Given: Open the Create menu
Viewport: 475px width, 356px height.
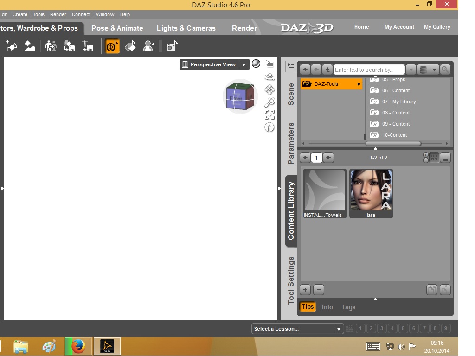Looking at the screenshot, I should 19,14.
